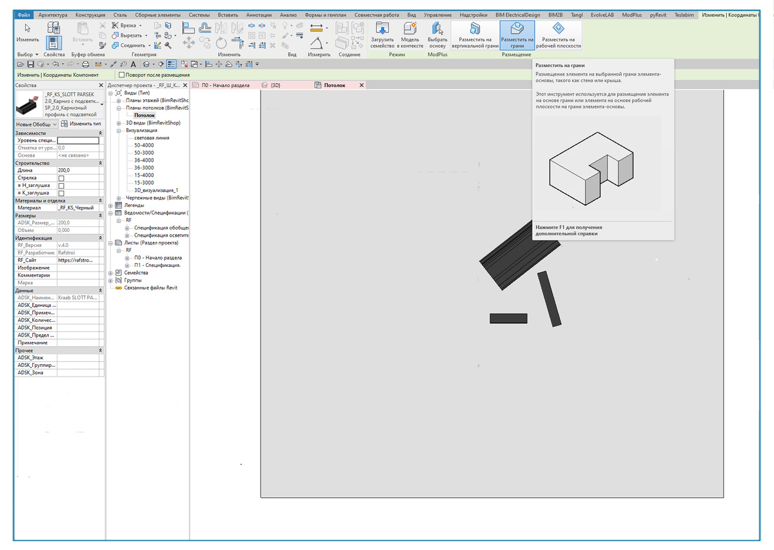Click the Open icon in quick access toolbar

click(21, 64)
